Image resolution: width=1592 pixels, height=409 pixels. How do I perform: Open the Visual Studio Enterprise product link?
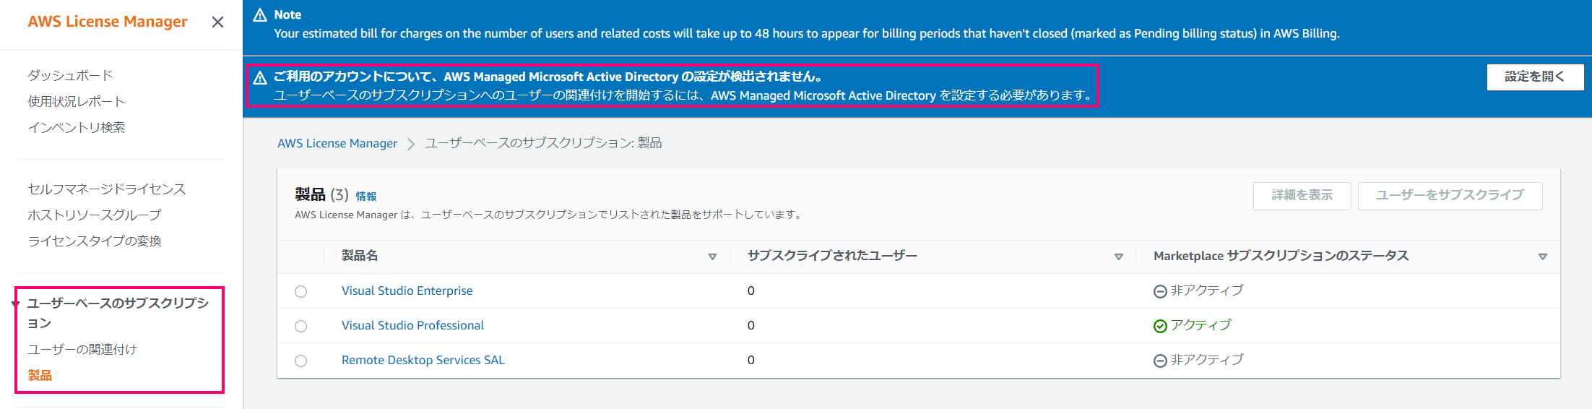[x=407, y=290]
